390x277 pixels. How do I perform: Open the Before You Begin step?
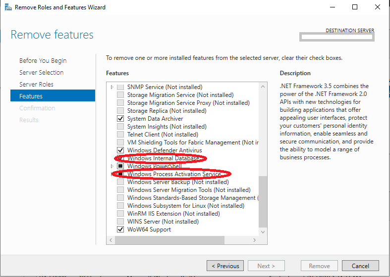coord(43,60)
